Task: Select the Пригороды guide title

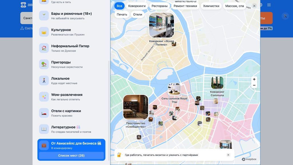Action: [x=61, y=62]
